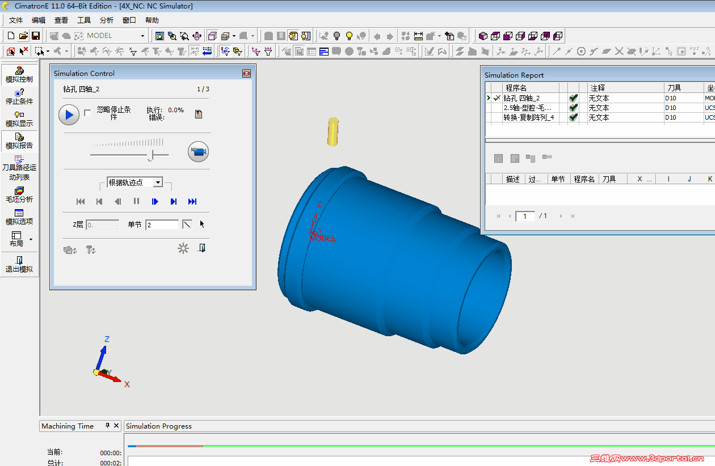The width and height of the screenshot is (715, 466).
Task: Select the last view cube icon
Action: pyautogui.click(x=558, y=36)
